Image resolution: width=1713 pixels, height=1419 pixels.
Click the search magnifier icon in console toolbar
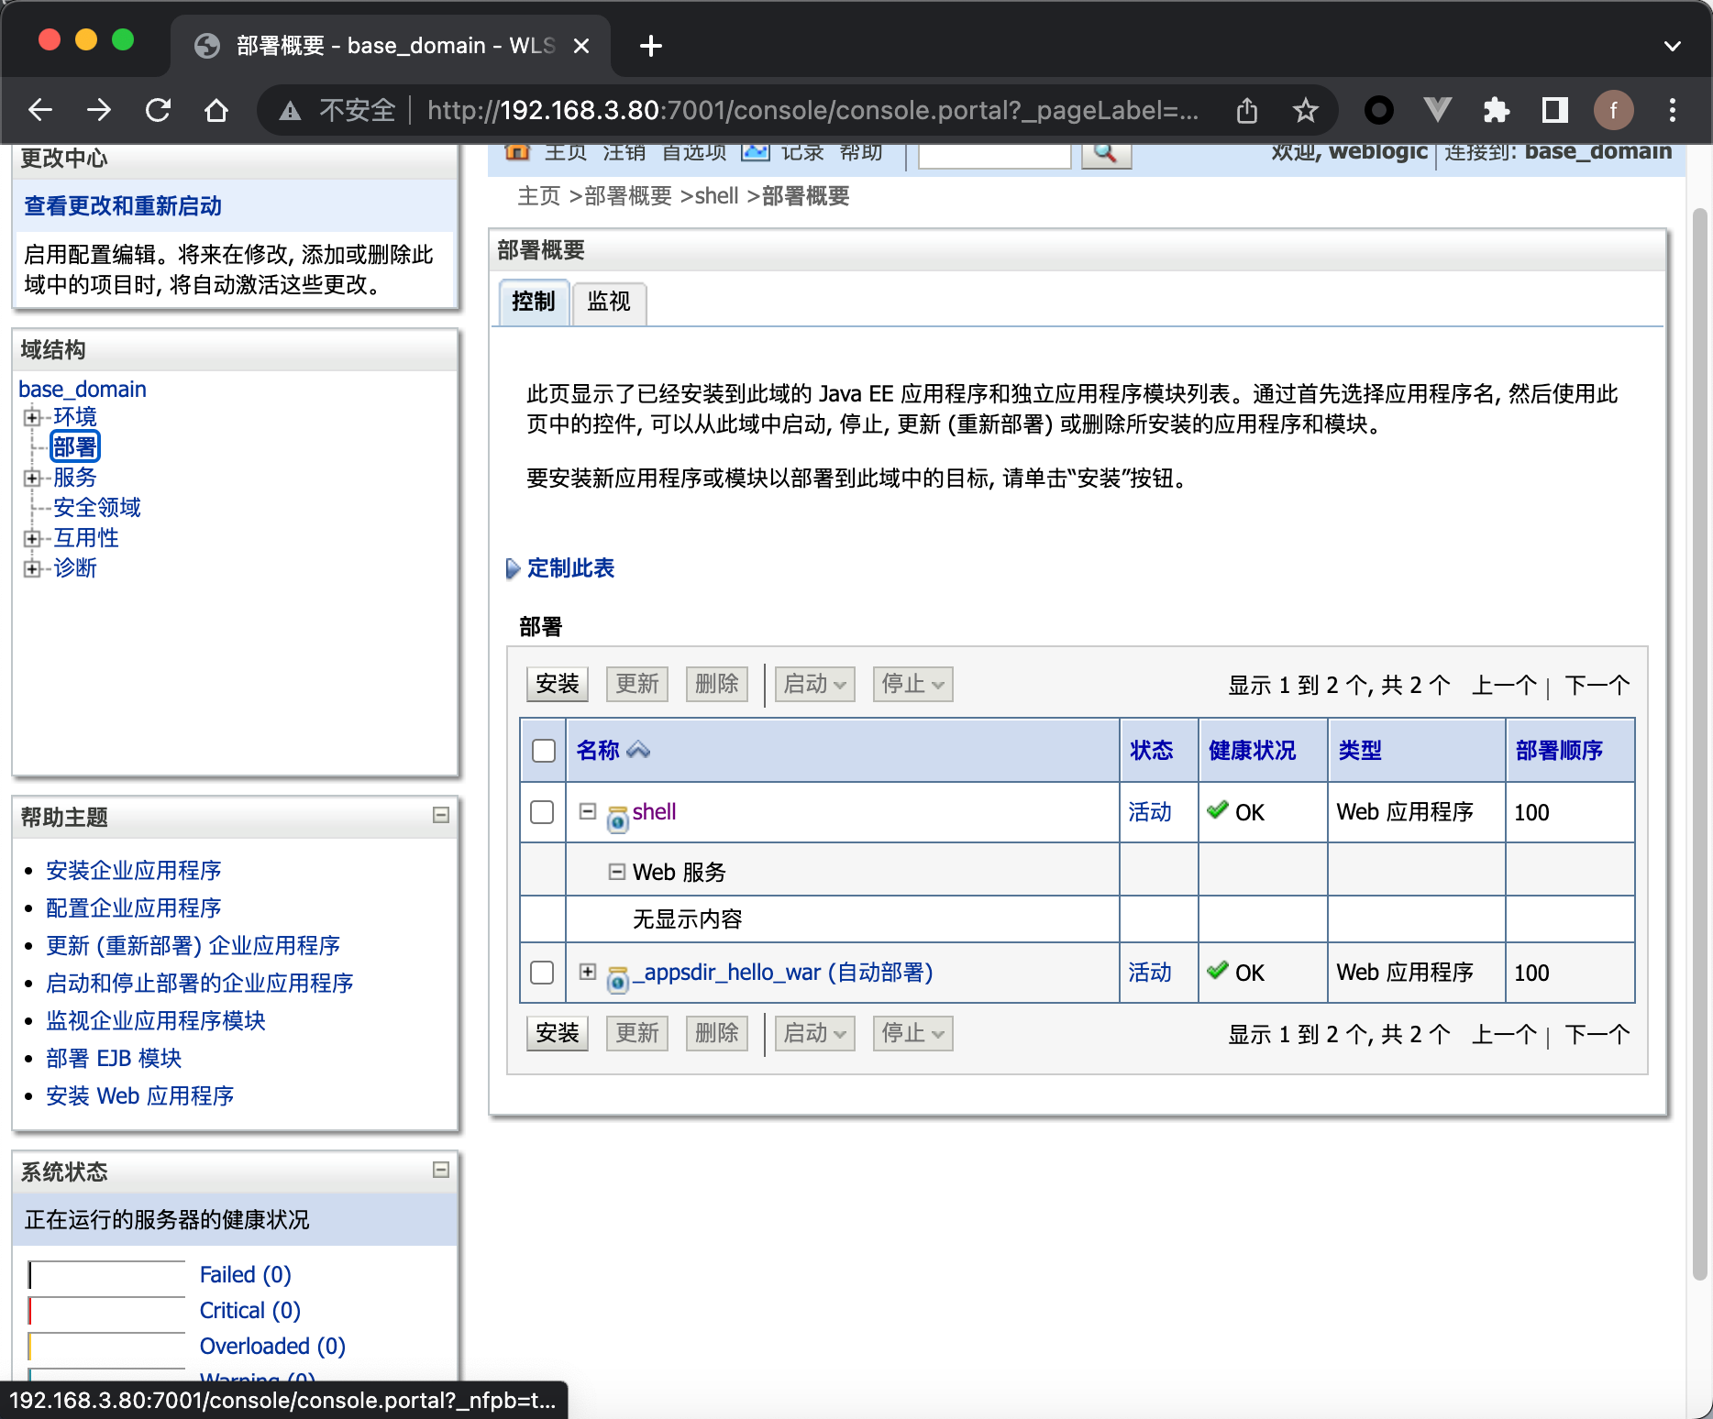1106,154
